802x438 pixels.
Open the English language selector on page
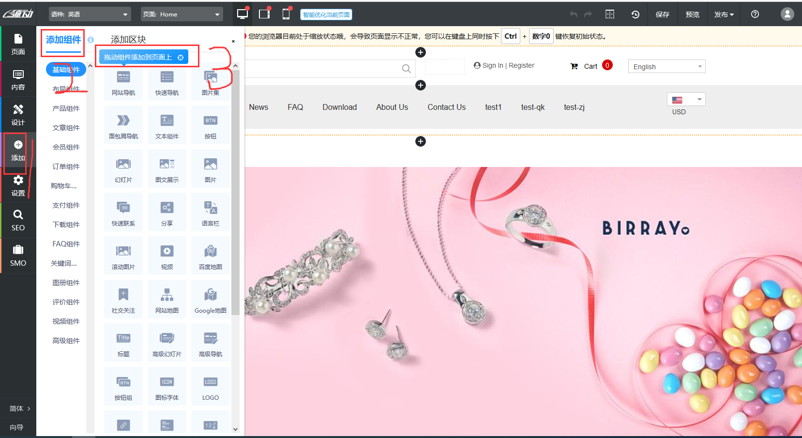pos(666,67)
